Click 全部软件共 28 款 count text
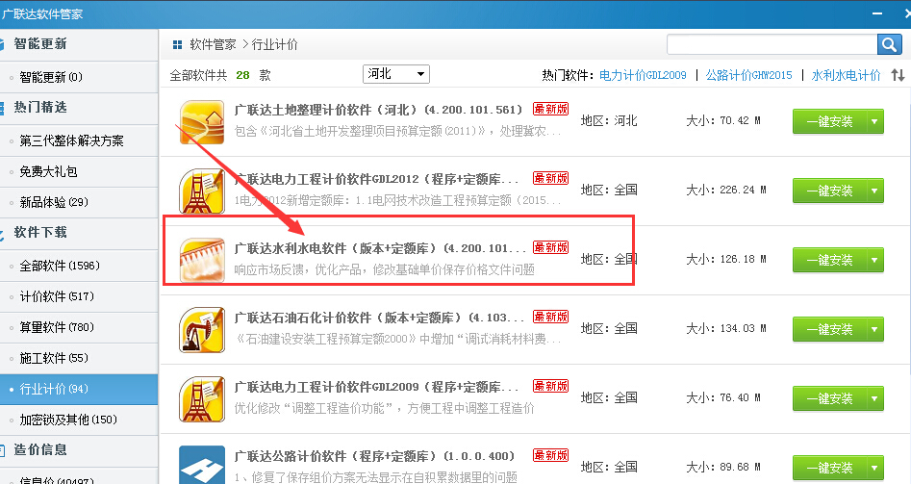This screenshot has height=484, width=911. click(x=220, y=75)
